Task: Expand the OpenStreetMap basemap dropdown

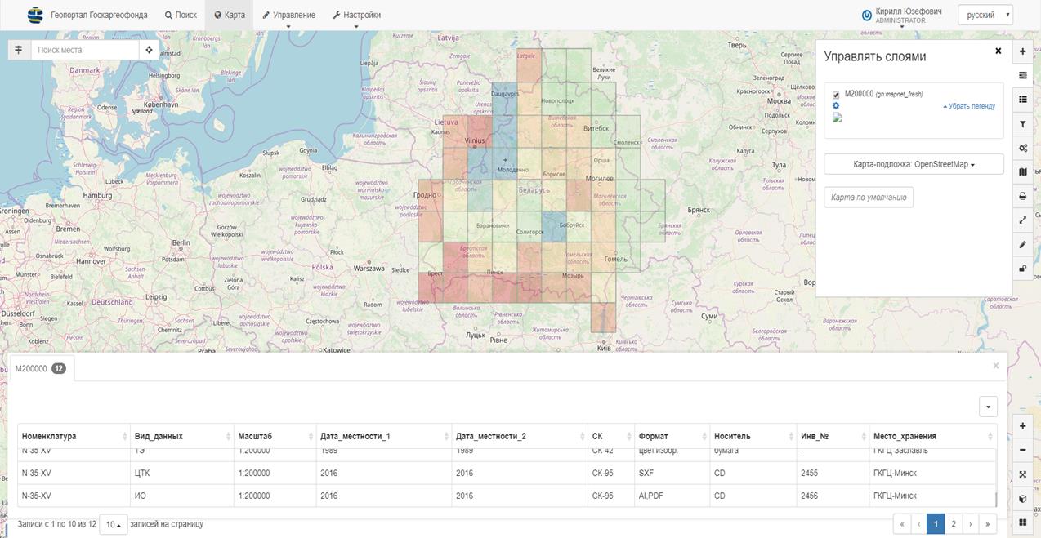Action: (913, 164)
